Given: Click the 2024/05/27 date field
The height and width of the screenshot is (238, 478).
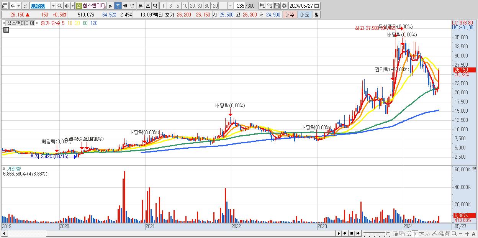Looking at the screenshot, I should [x=301, y=6].
